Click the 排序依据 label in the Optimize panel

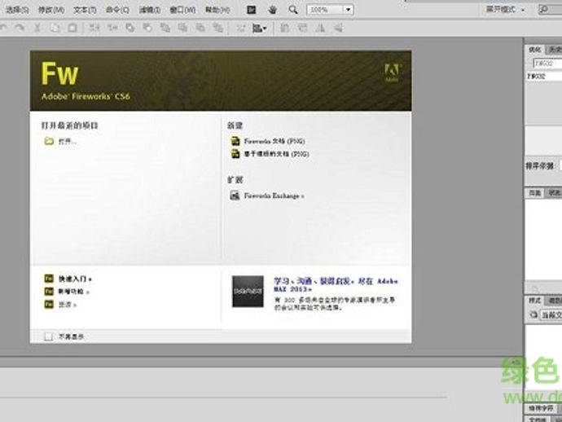pos(540,165)
